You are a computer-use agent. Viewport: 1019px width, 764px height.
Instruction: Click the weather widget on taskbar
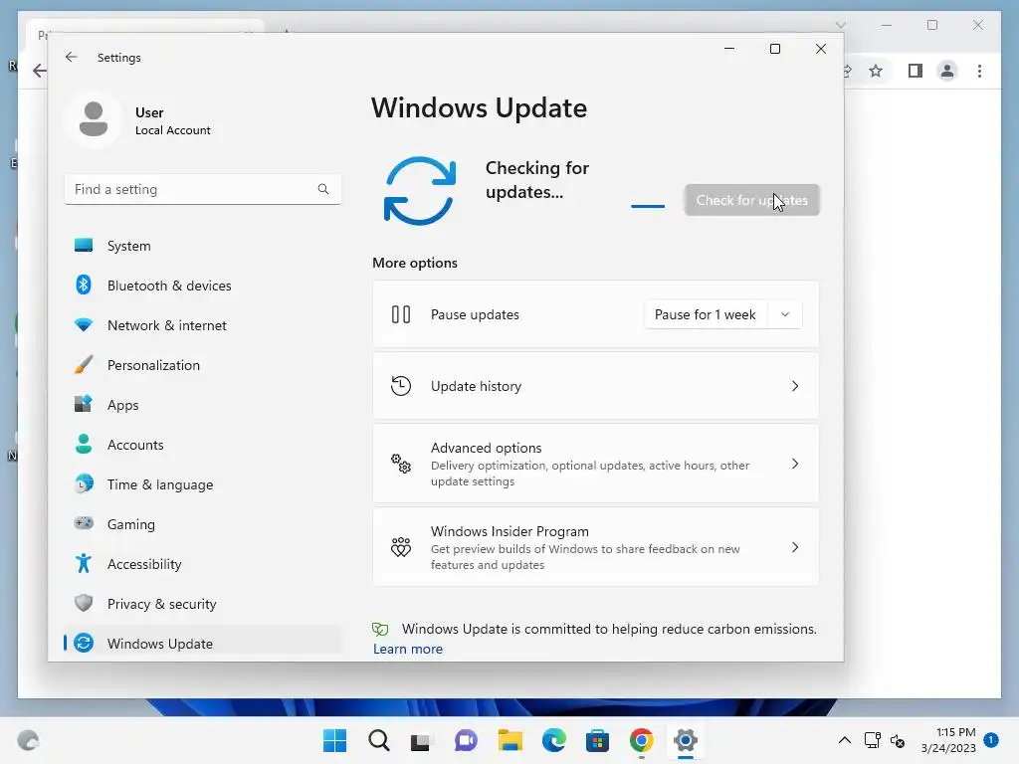pos(28,740)
